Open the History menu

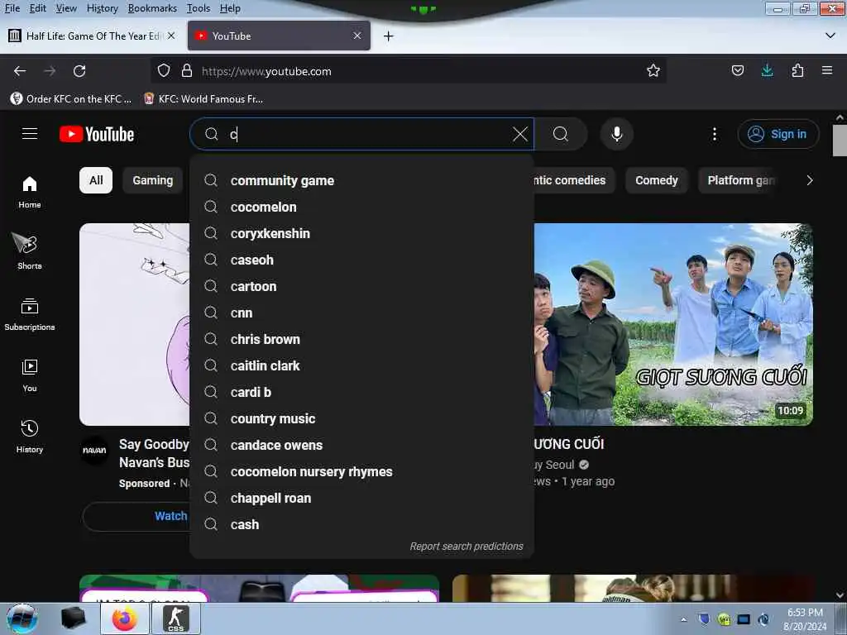pos(102,8)
